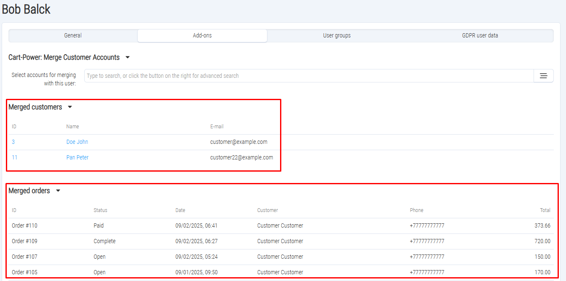The height and width of the screenshot is (281, 566).
Task: Click customer ID 11 link
Action: click(15, 157)
